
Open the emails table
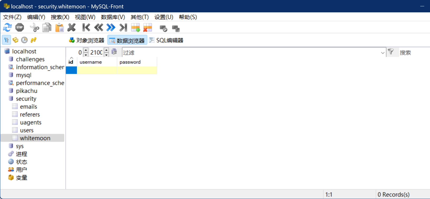click(x=28, y=106)
